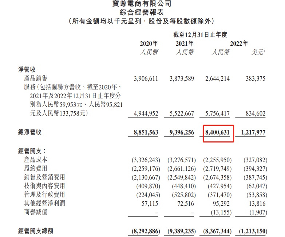The height and width of the screenshot is (237, 285).
Task: Click the 履約費用 row label
Action: coord(36,168)
